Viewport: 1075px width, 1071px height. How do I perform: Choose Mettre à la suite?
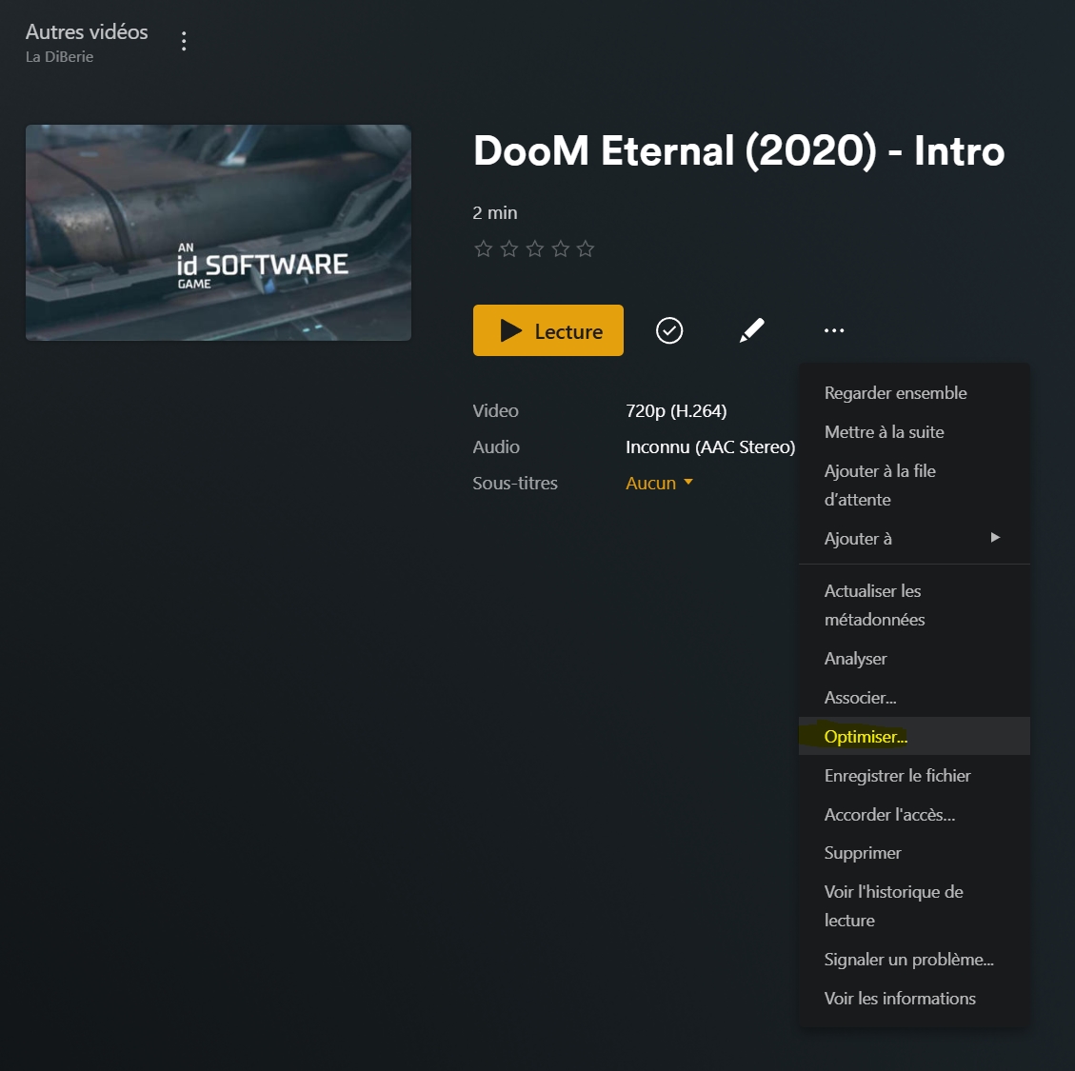click(x=914, y=432)
